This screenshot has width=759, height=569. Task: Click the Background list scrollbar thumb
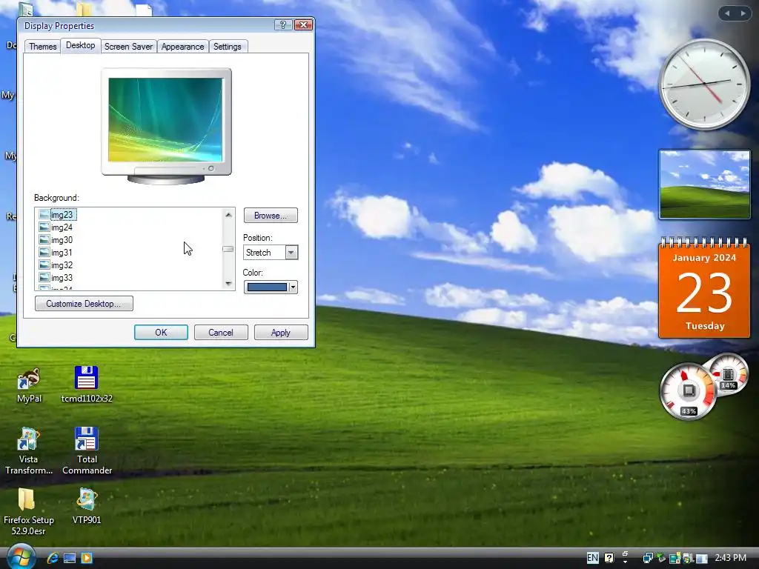coord(228,249)
